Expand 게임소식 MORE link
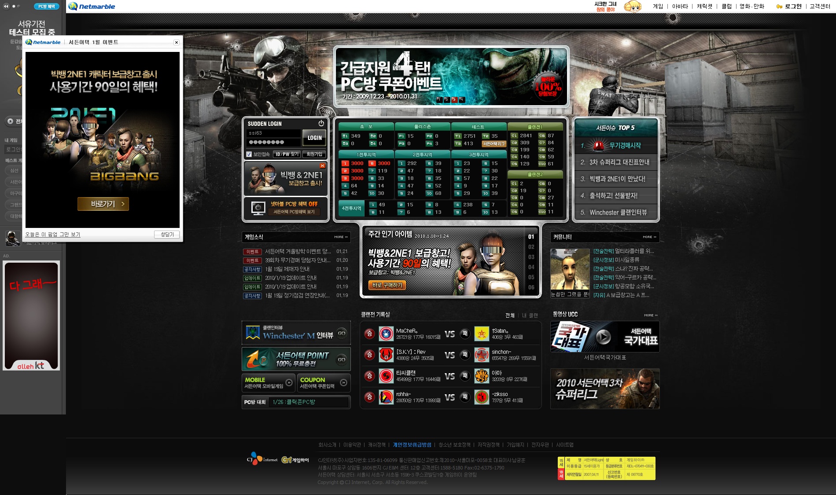Viewport: 836px width, 495px height. tap(341, 237)
